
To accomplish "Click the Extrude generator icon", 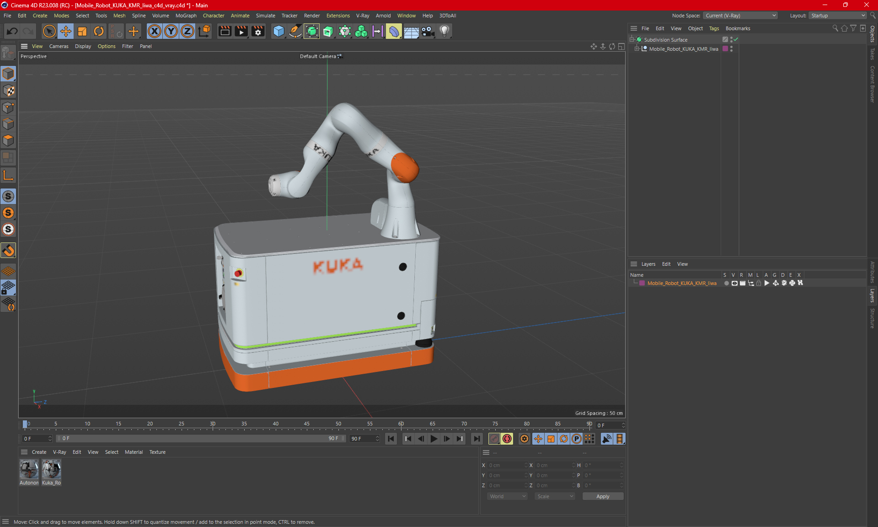I will click(328, 31).
